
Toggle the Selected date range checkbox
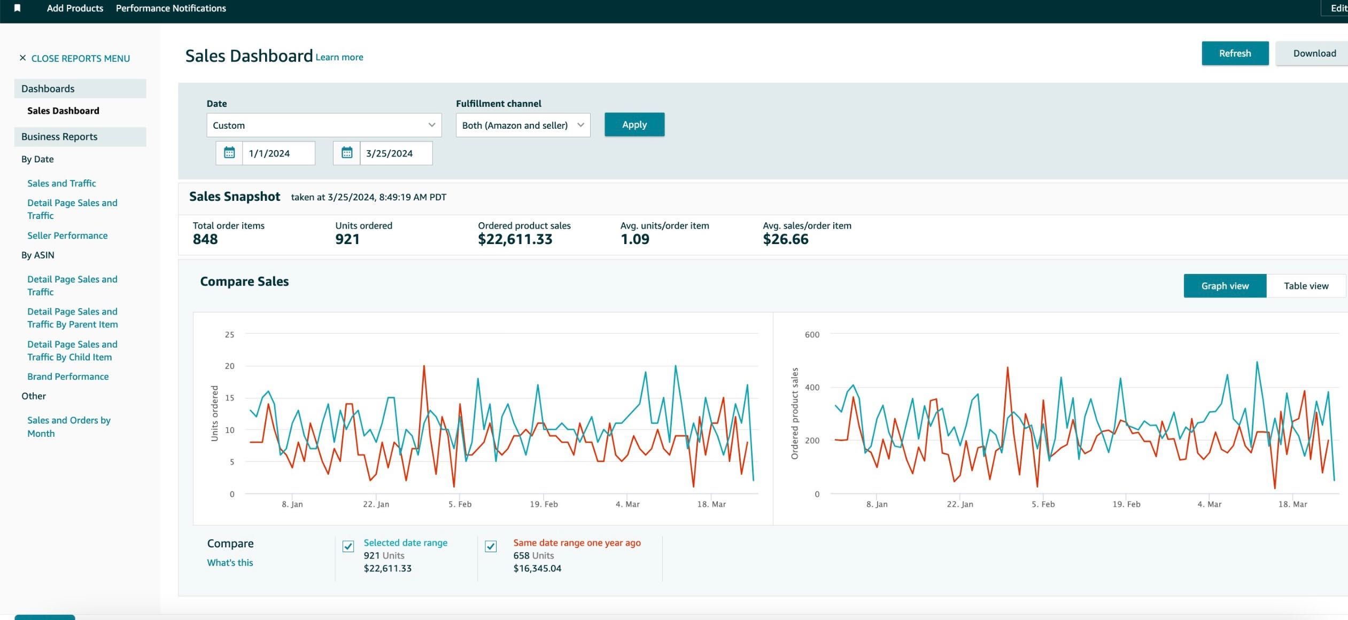[x=348, y=545]
